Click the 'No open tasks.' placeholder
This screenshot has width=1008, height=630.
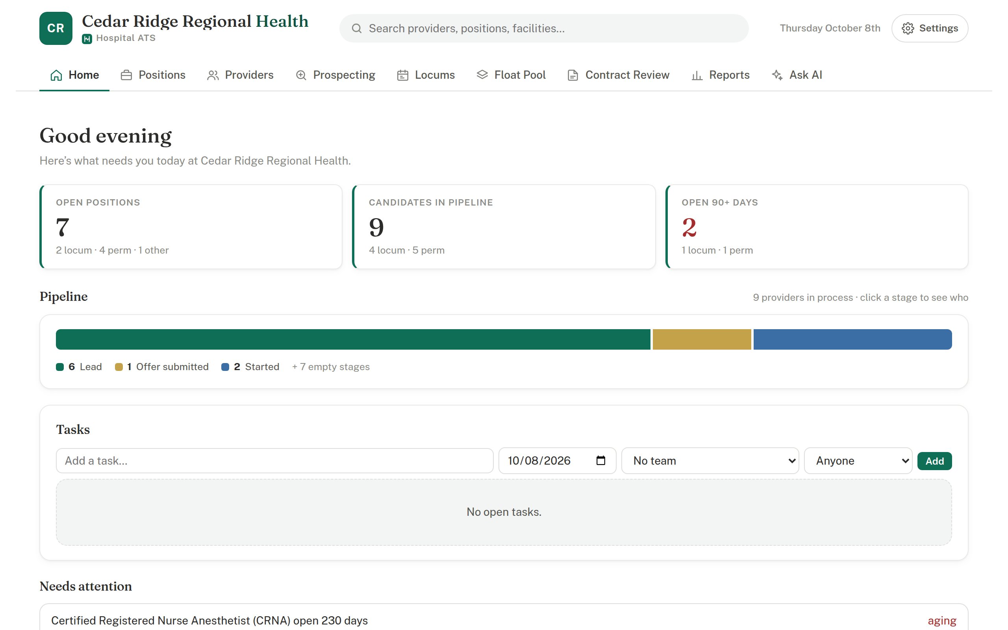pyautogui.click(x=504, y=512)
